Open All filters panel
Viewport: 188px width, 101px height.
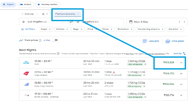click(28, 29)
